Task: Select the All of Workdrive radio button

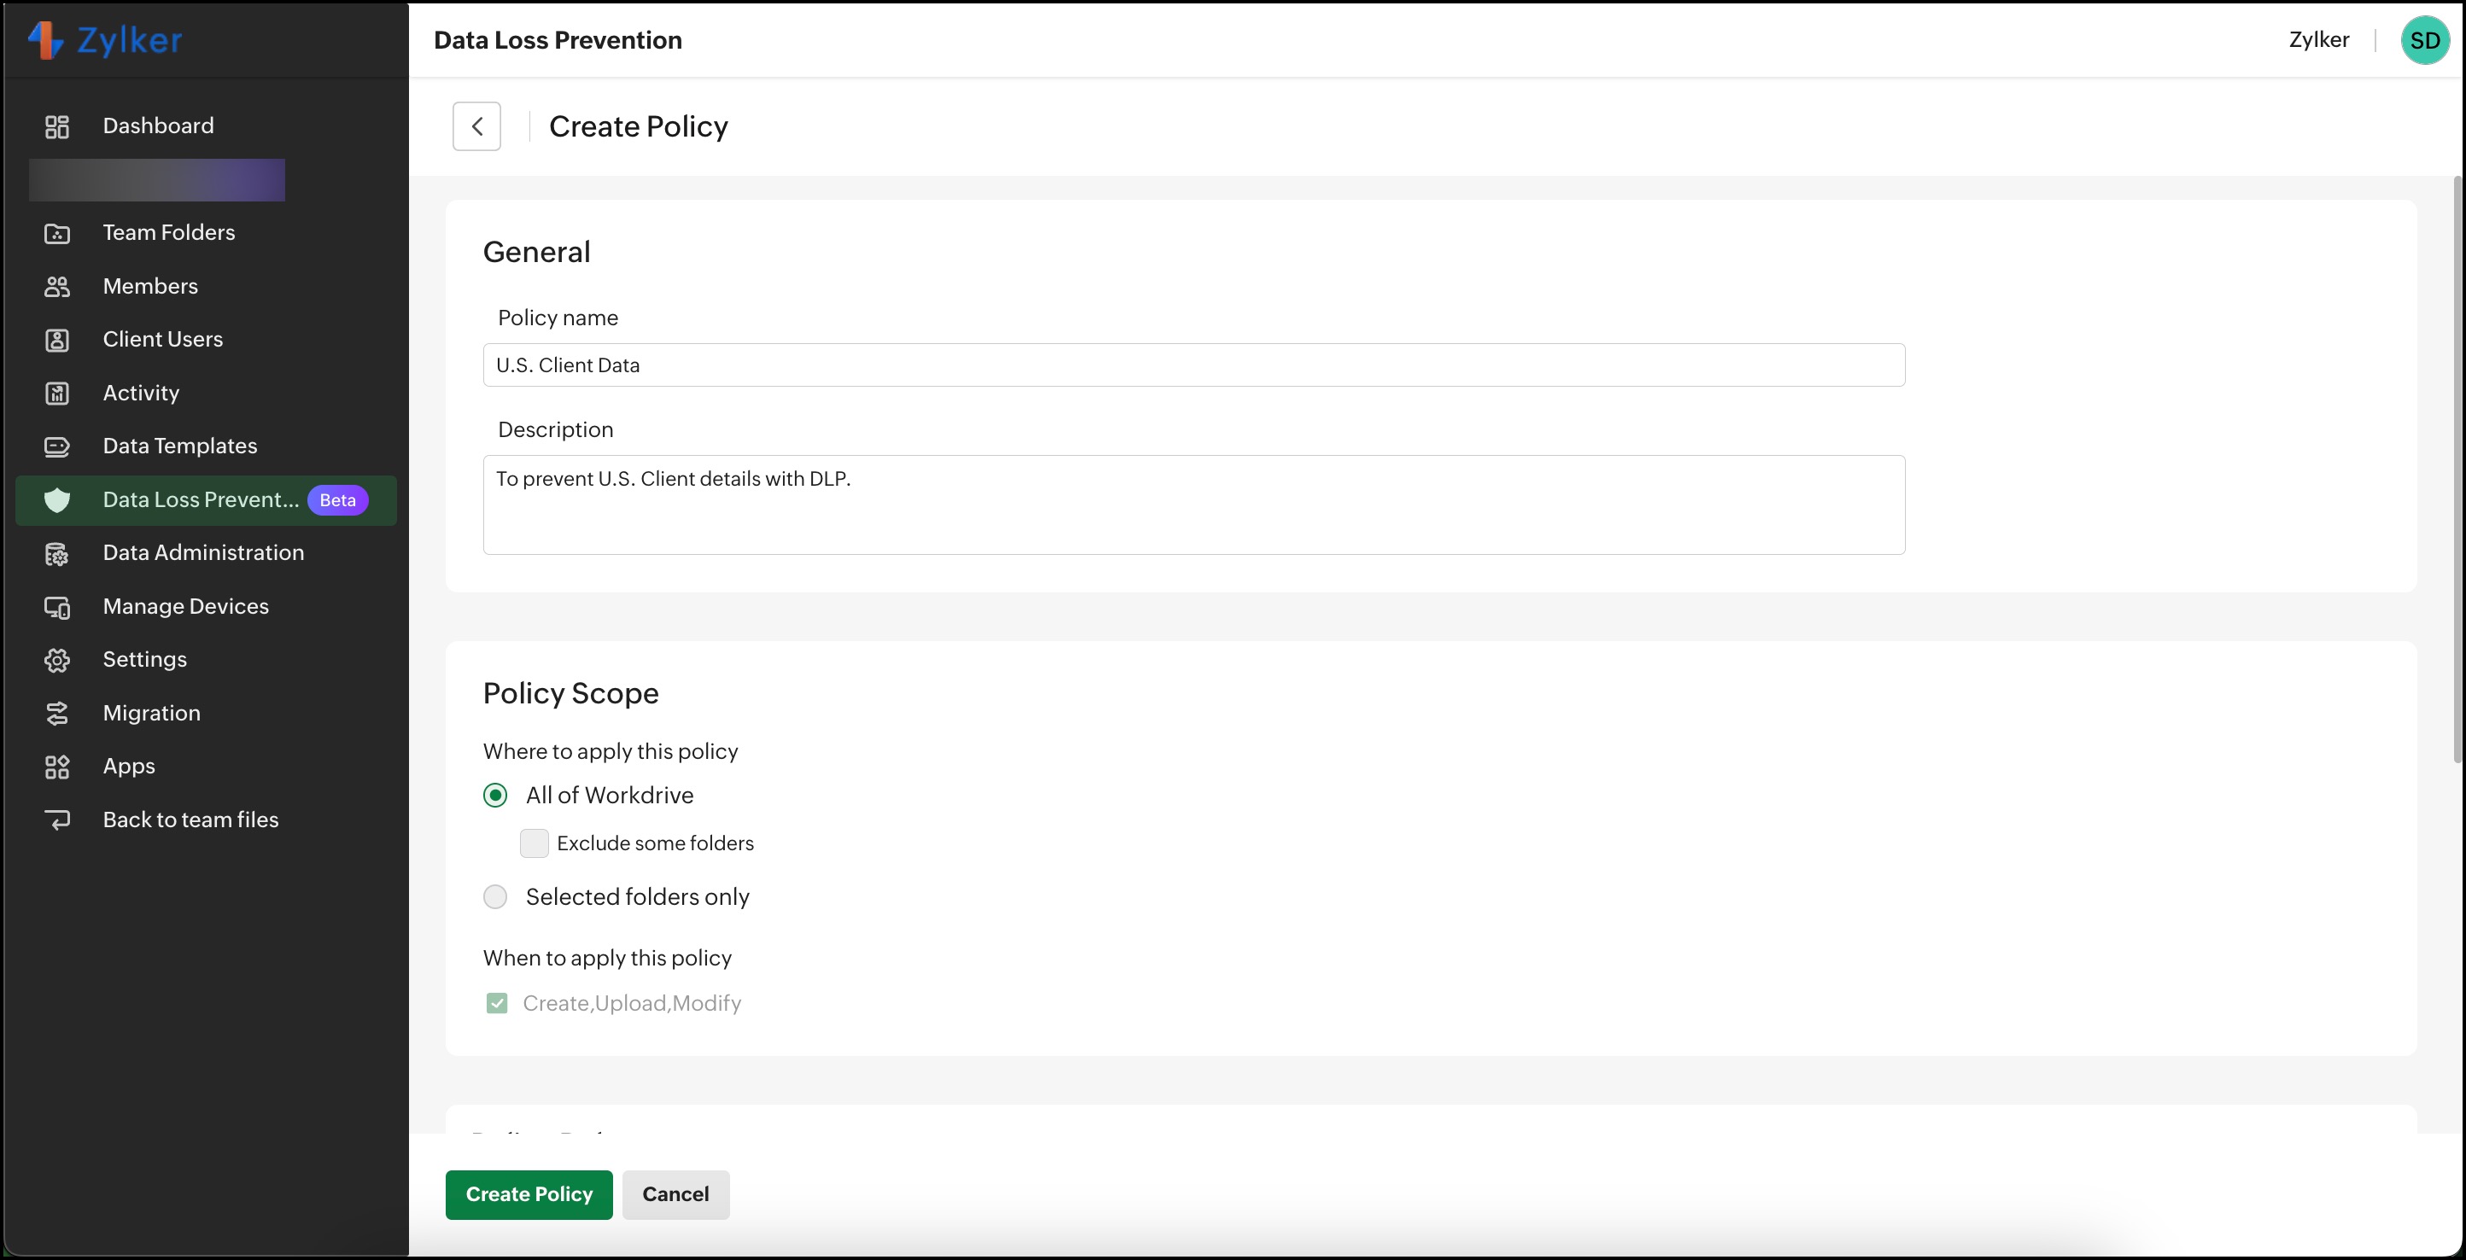Action: [495, 795]
